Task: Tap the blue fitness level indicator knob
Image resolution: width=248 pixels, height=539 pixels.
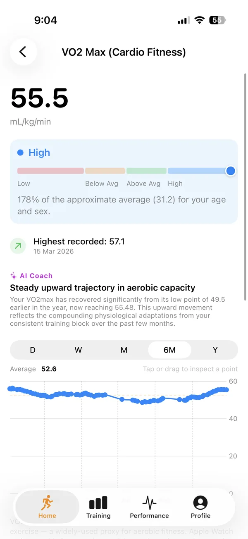Action: 231,171
